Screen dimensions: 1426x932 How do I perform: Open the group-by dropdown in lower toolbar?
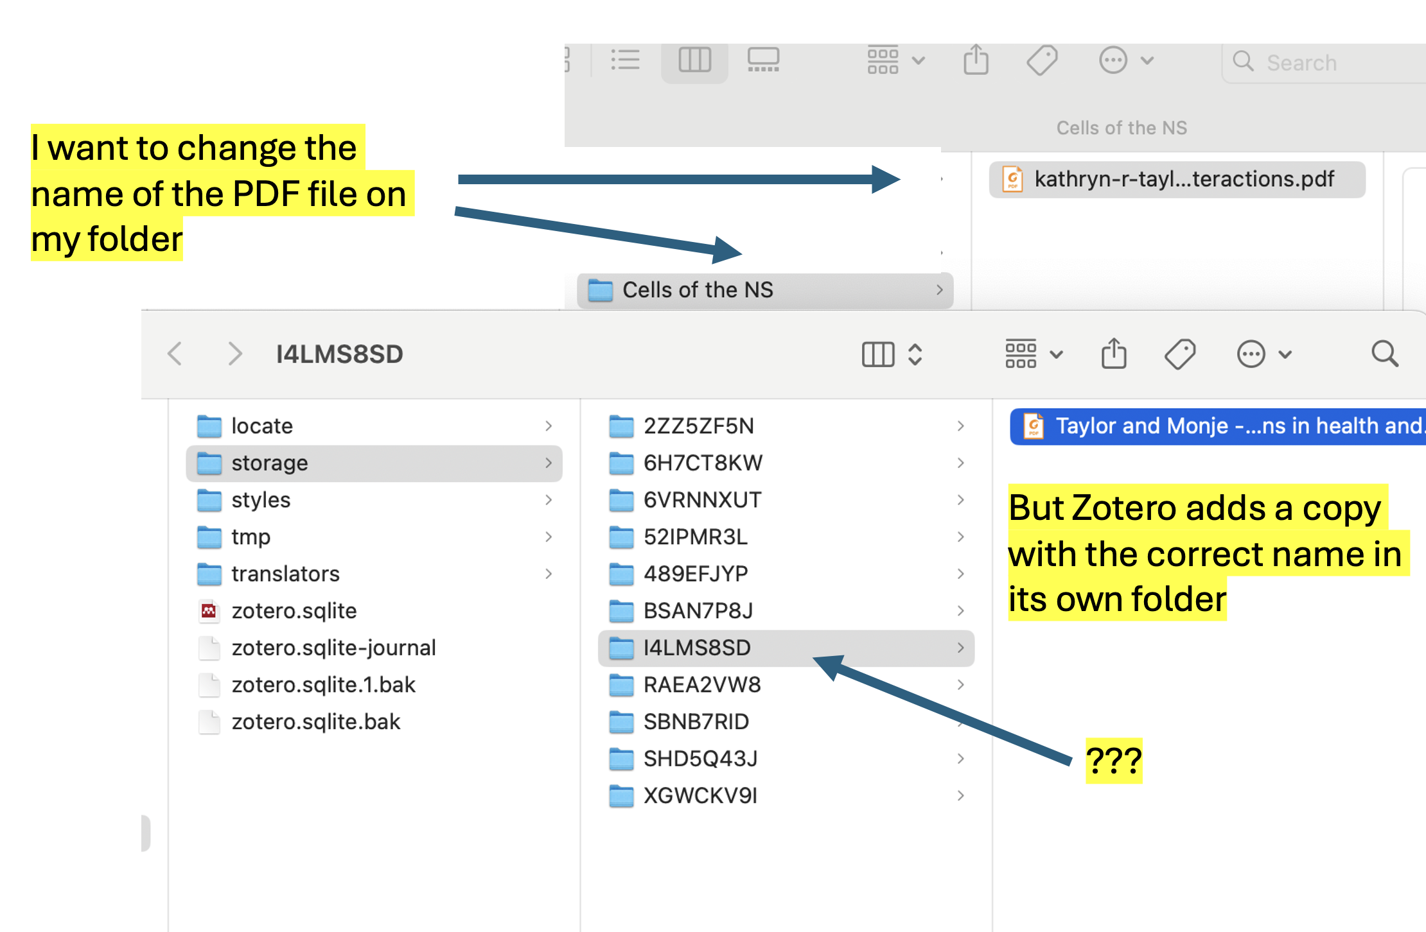(1034, 354)
